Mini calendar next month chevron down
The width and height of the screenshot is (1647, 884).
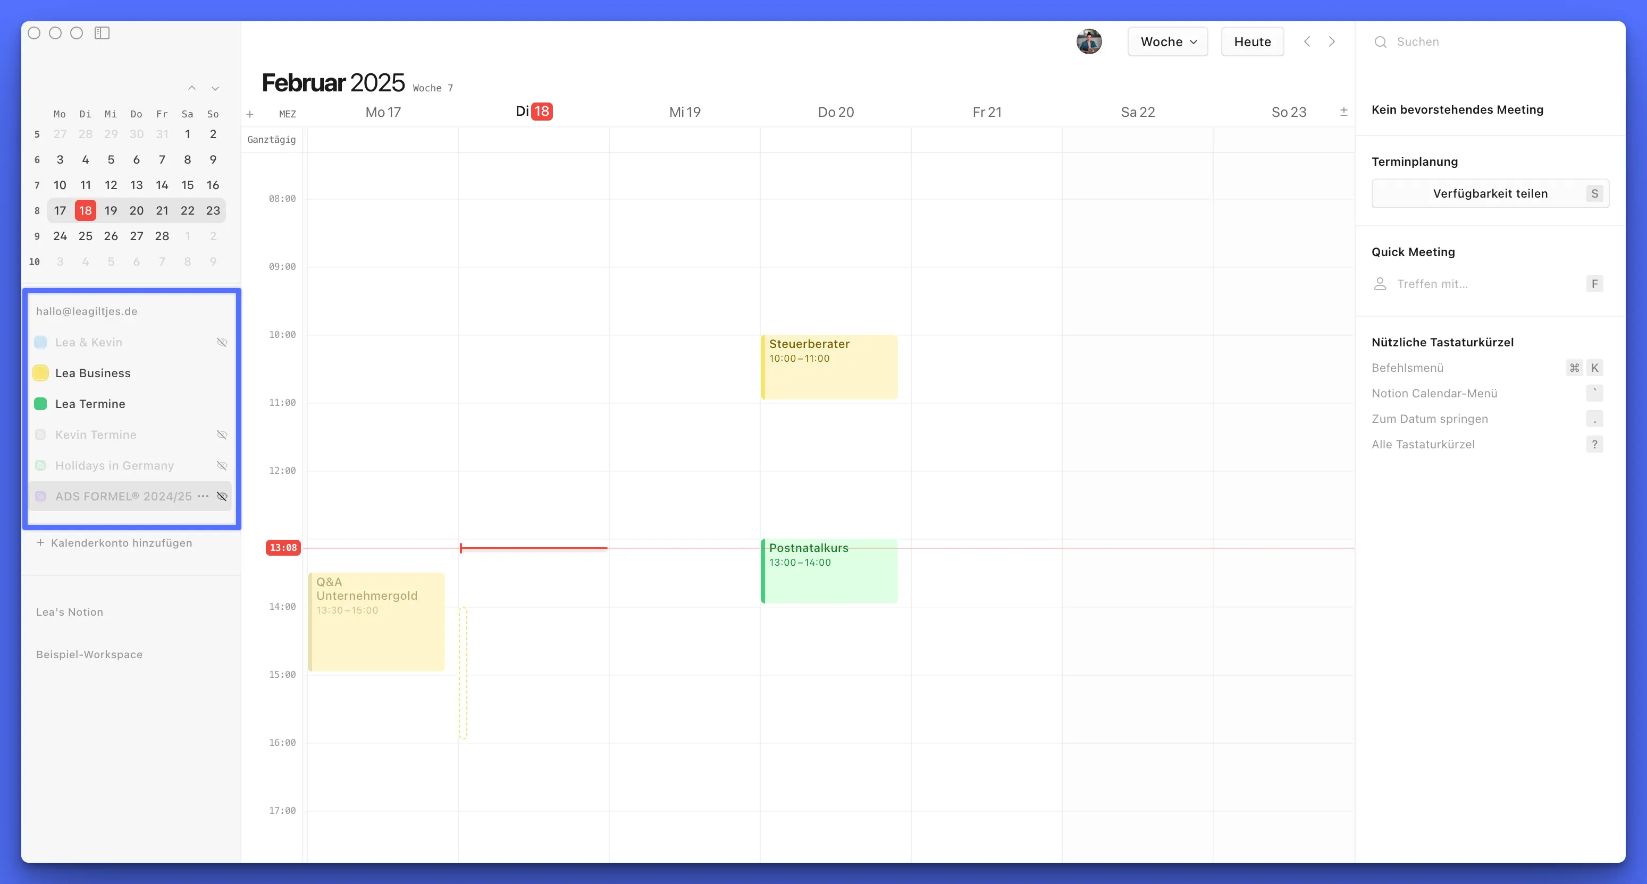(215, 88)
